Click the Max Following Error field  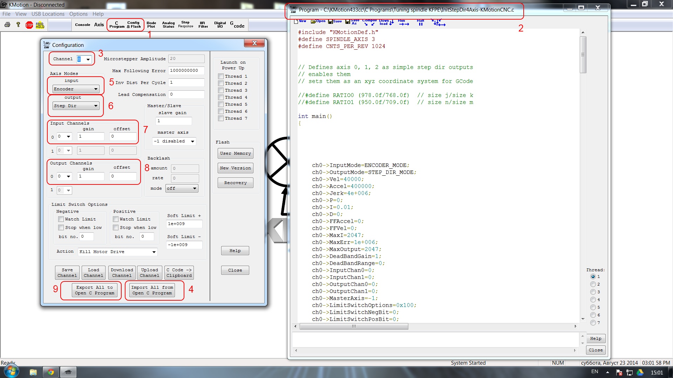coord(186,71)
